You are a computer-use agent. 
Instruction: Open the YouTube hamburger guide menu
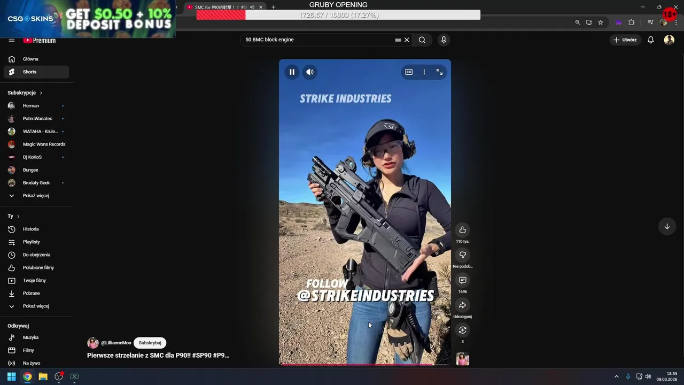[11, 40]
